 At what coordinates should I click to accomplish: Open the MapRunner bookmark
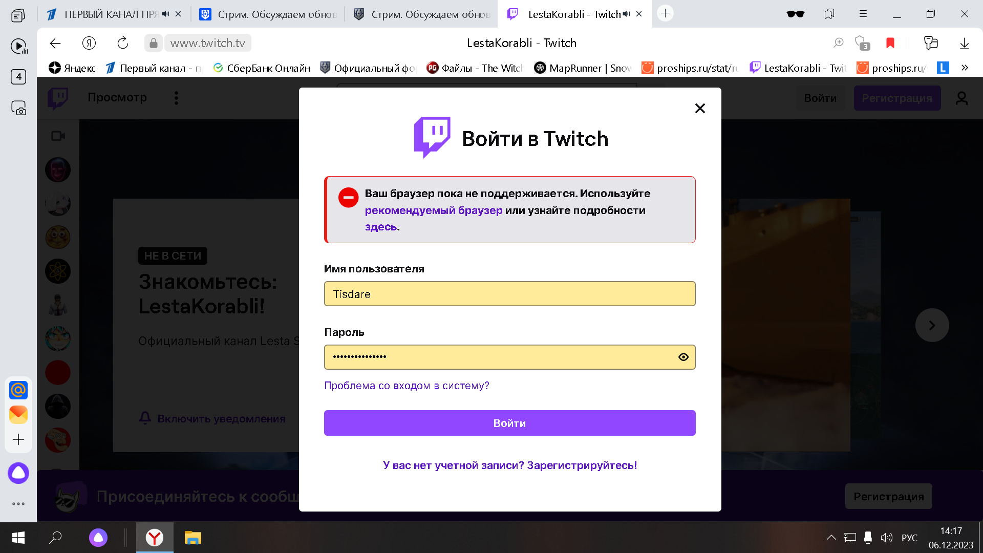(583, 68)
